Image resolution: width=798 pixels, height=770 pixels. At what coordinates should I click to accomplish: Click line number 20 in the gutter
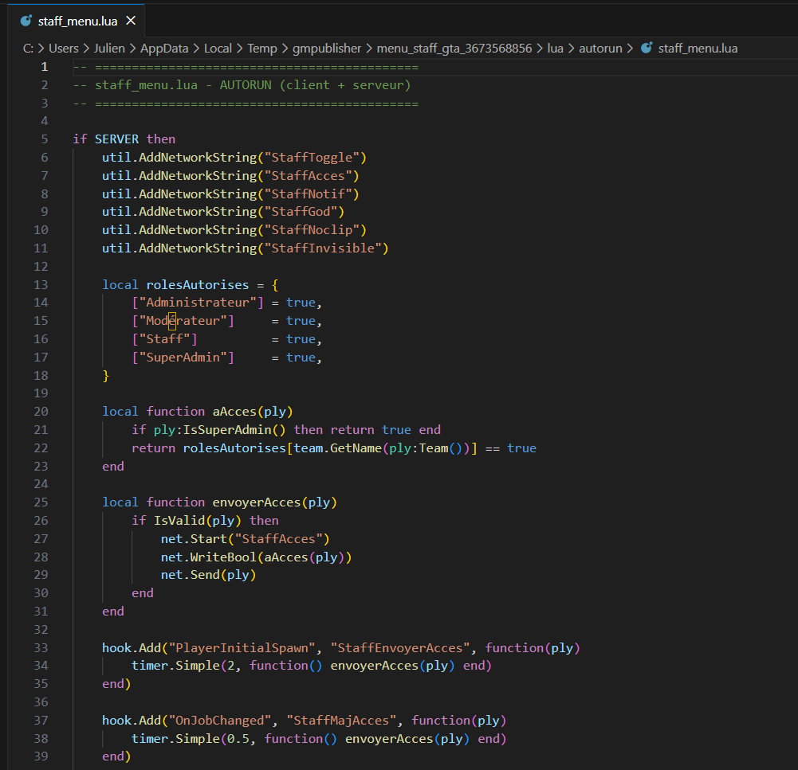coord(41,411)
